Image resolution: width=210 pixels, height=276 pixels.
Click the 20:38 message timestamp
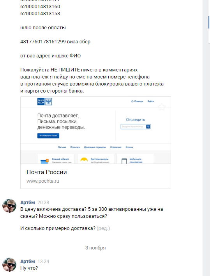pos(43,203)
